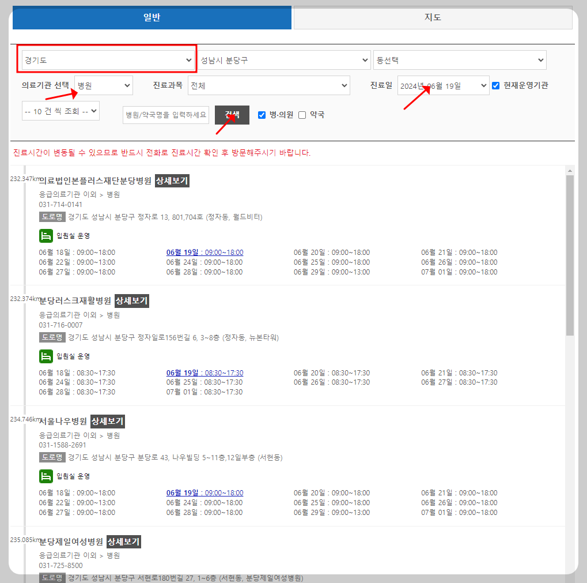
Task: Open the 경기도 province dropdown
Action: point(108,60)
